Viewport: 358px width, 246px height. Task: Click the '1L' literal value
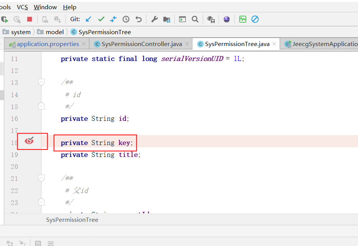click(237, 59)
